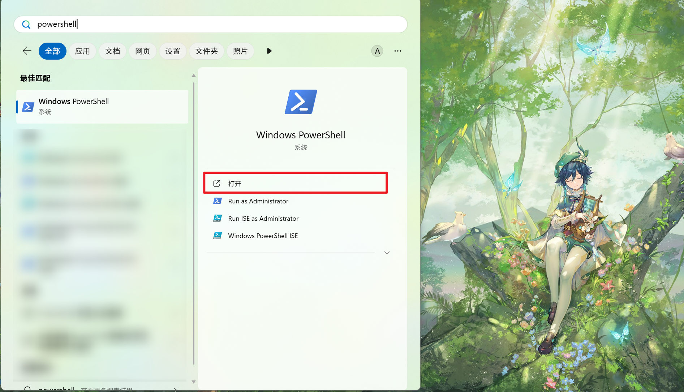This screenshot has height=392, width=684.
Task: Click the 最佳匹配 heading
Action: coord(35,78)
